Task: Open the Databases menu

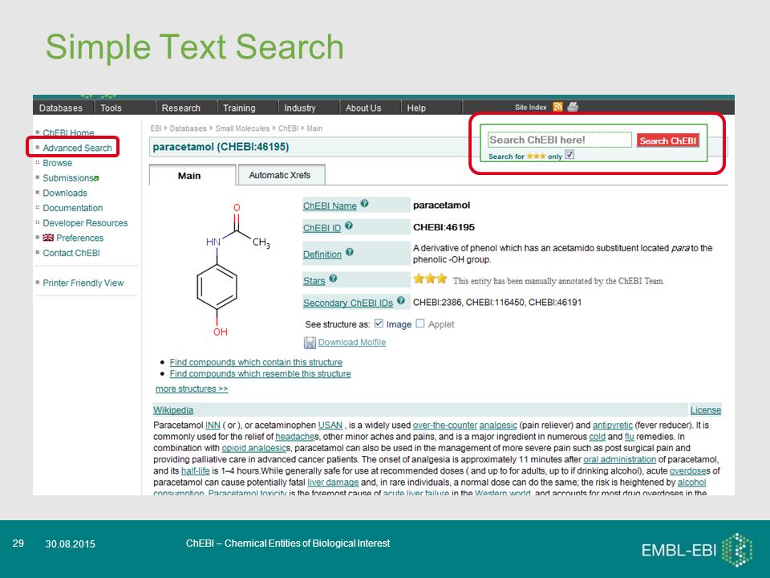Action: click(61, 108)
